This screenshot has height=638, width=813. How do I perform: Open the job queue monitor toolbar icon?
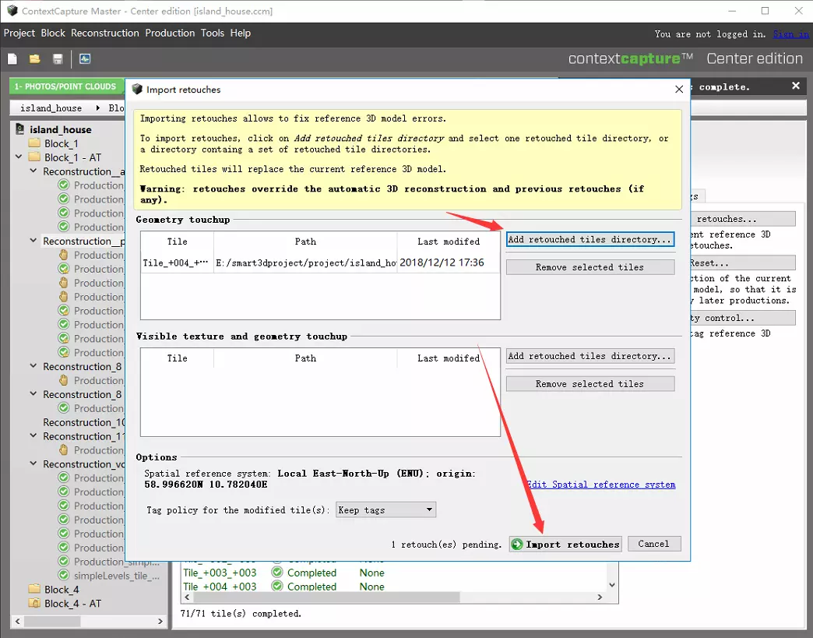[x=85, y=58]
